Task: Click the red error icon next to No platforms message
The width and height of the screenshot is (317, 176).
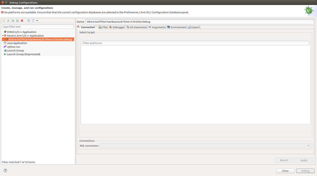Action: 3,12
